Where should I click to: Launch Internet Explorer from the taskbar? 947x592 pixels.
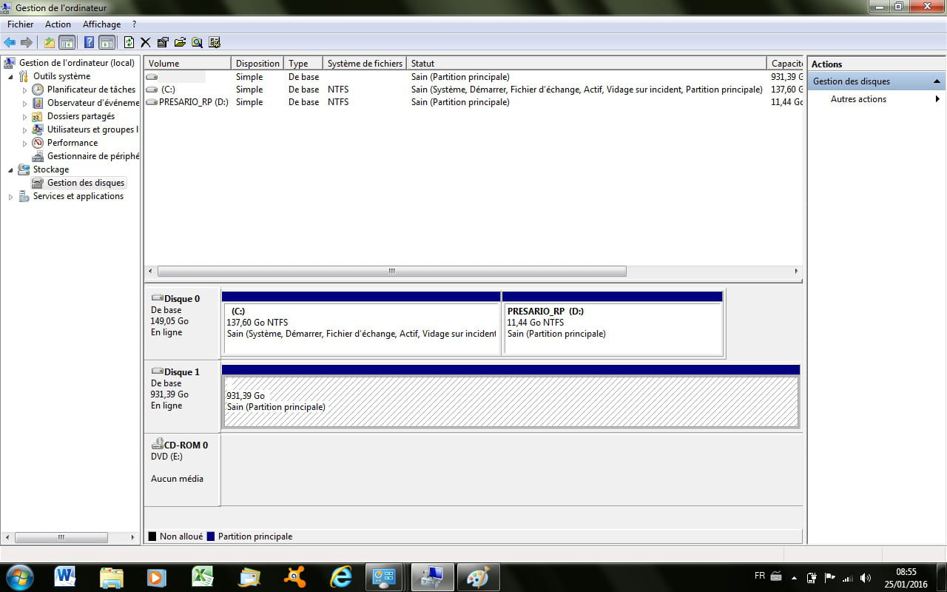[x=341, y=576]
